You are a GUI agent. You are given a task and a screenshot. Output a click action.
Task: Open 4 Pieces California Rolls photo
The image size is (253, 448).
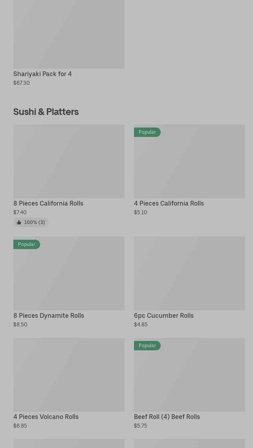click(x=189, y=165)
